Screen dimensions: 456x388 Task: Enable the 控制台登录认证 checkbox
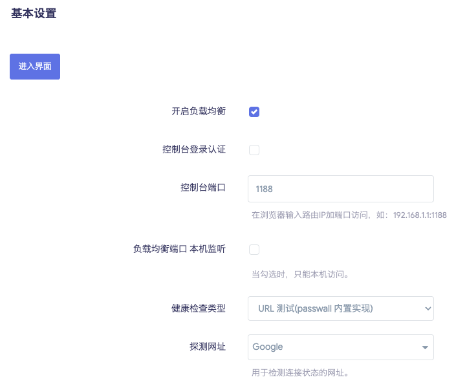coord(254,150)
